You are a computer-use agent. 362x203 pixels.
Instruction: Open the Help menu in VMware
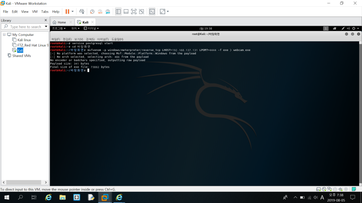56,12
